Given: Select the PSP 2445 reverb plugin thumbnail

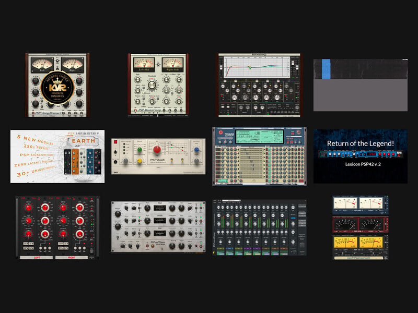Looking at the screenshot, I should pos(158,156).
